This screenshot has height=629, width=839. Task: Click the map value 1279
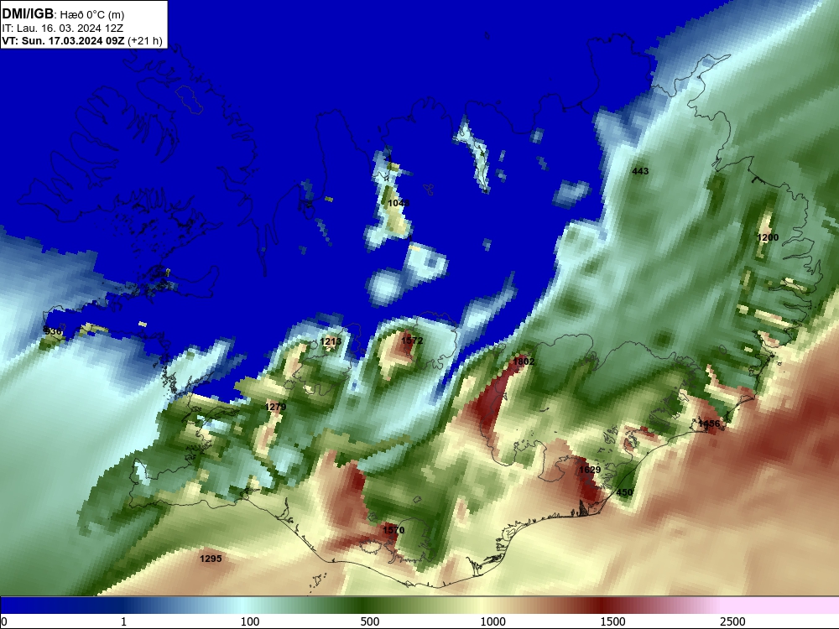pyautogui.click(x=275, y=407)
